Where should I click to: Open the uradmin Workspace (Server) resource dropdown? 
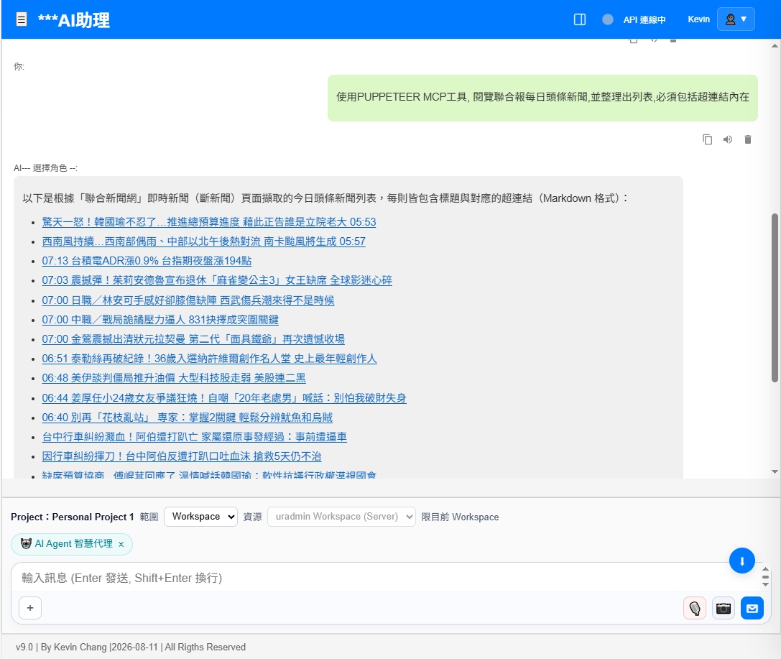341,517
